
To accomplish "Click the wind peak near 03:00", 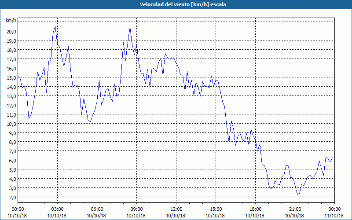I will pyautogui.click(x=55, y=26).
